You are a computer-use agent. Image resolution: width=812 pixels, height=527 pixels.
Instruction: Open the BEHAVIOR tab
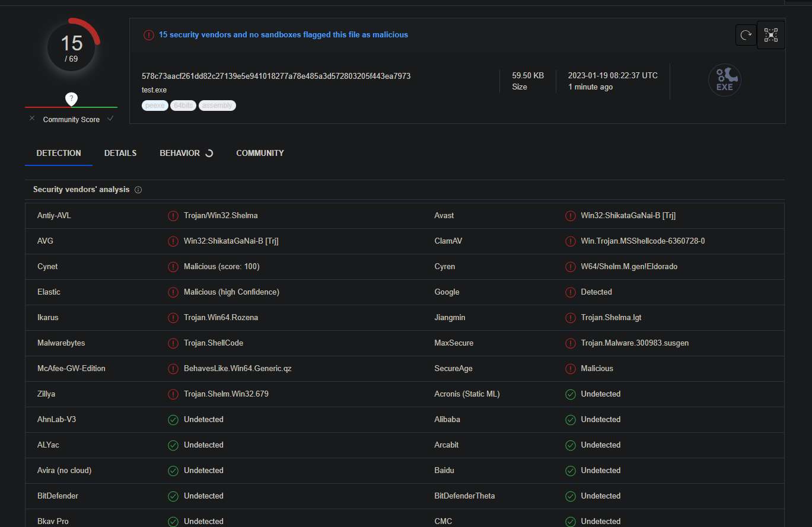click(x=180, y=153)
